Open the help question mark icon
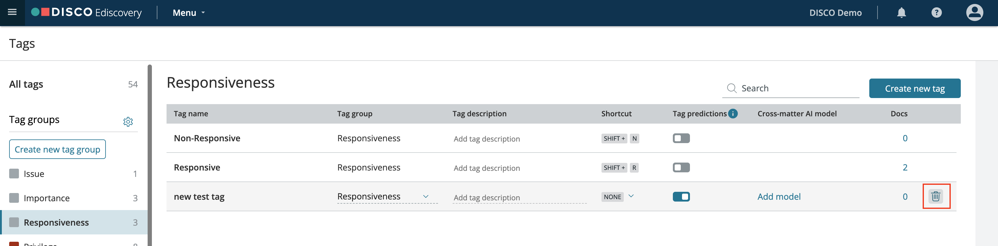The image size is (998, 246). click(x=936, y=13)
